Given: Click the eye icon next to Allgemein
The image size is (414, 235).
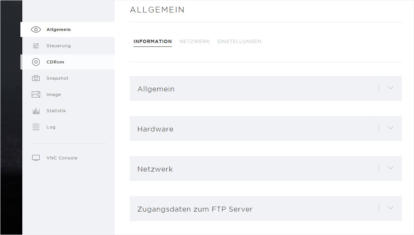Looking at the screenshot, I should pos(36,29).
